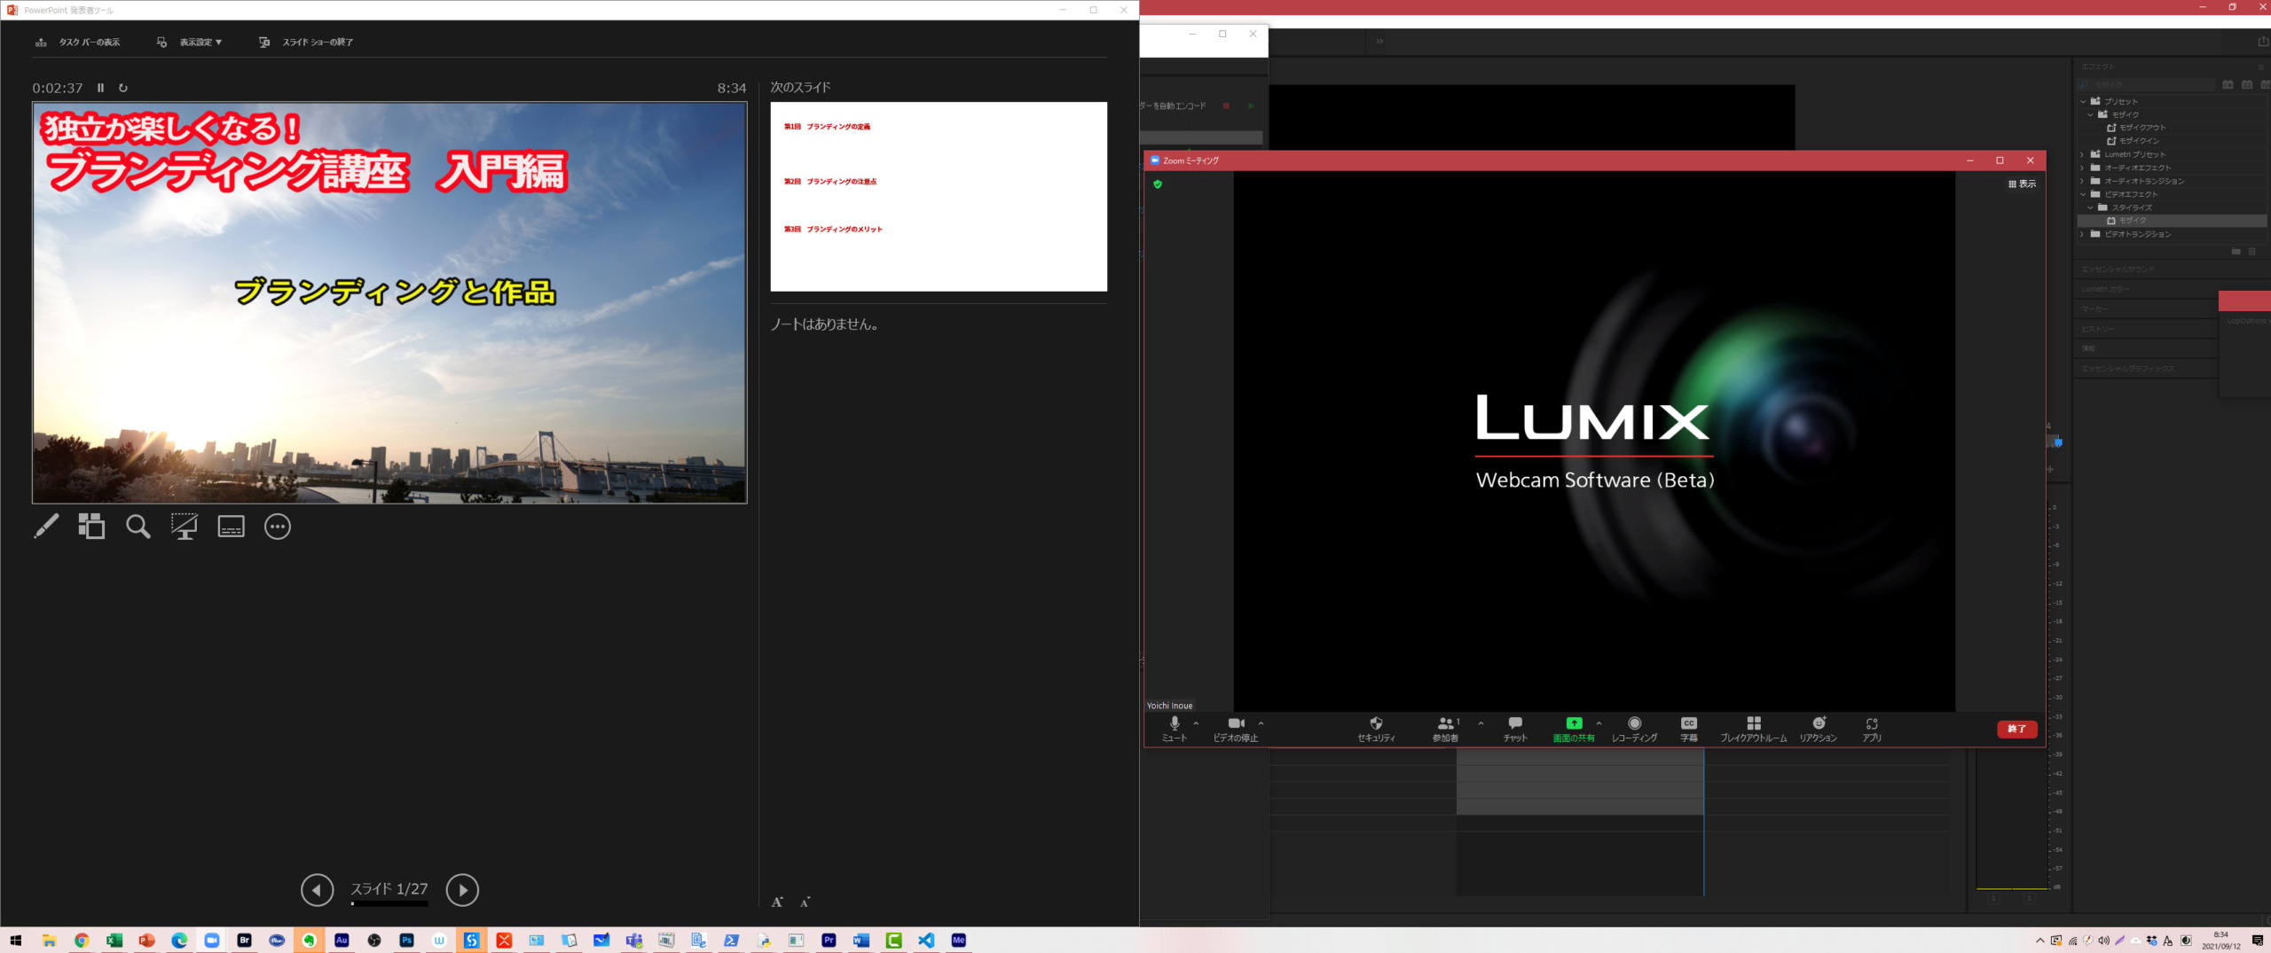
Task: Collapse the ビデオエフェクト folder
Action: [2083, 194]
